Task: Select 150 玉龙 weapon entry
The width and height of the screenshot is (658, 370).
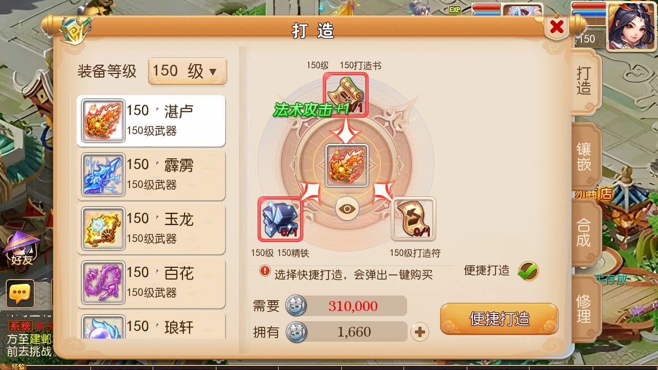Action: (151, 229)
